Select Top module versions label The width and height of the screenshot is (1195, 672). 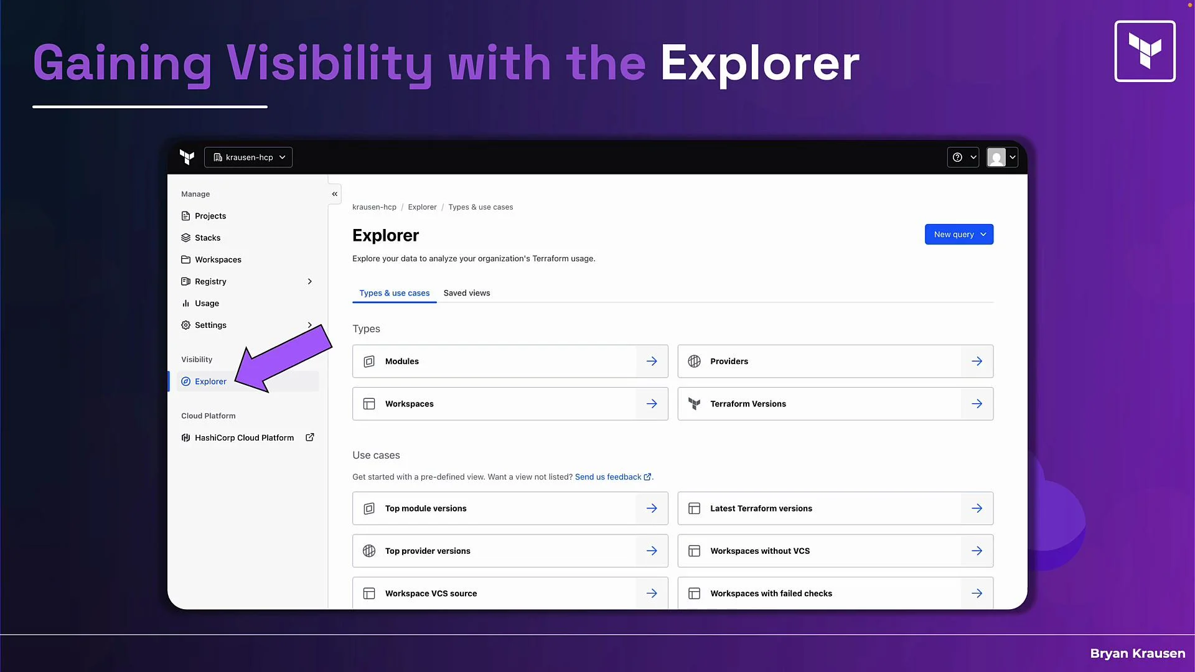[426, 508]
